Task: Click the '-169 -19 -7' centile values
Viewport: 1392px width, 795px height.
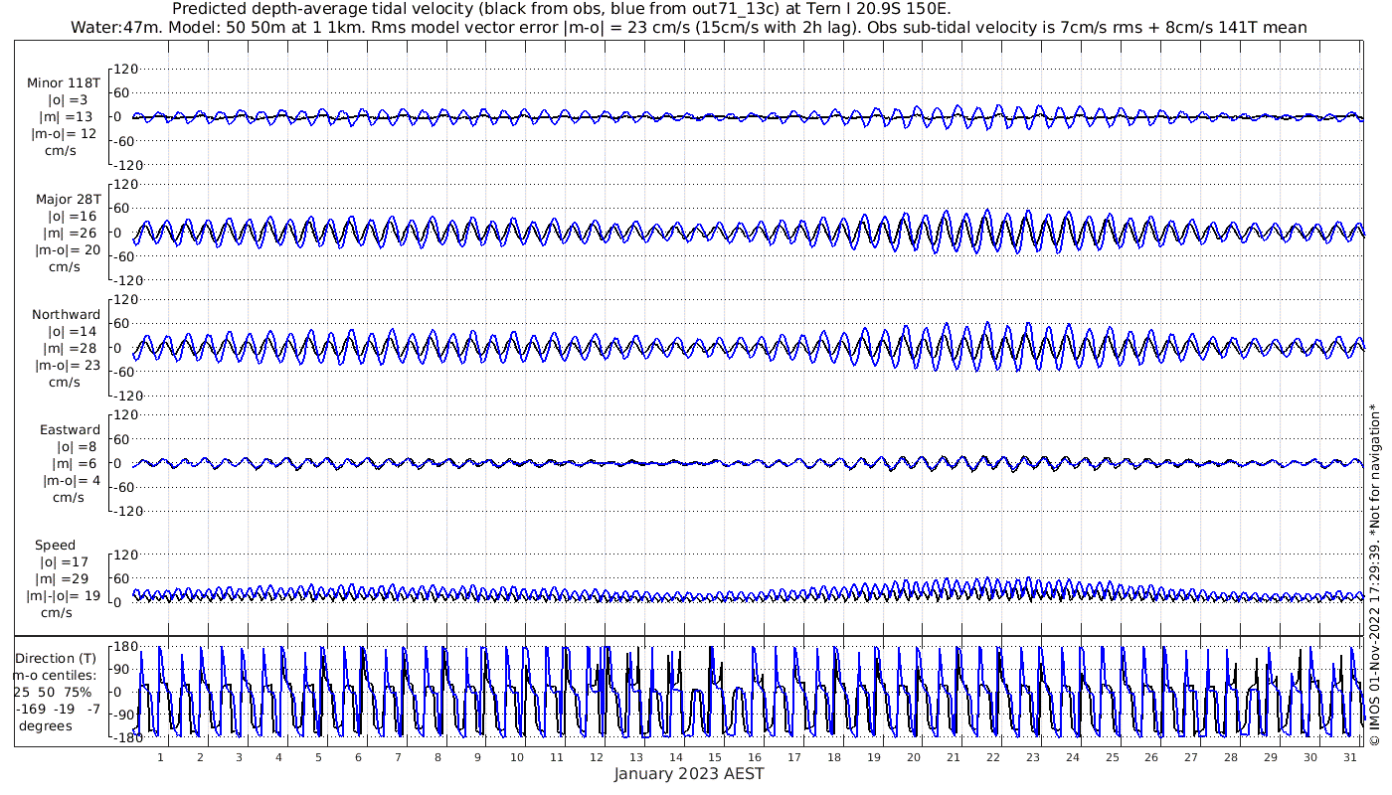Action: click(58, 710)
